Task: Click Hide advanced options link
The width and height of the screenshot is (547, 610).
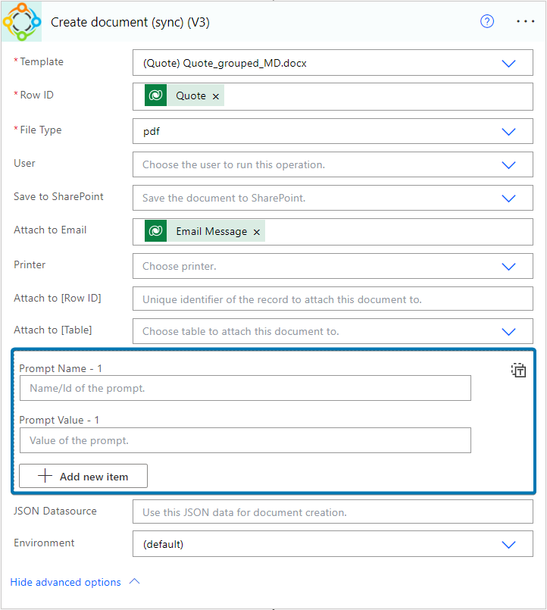Action: 65,582
